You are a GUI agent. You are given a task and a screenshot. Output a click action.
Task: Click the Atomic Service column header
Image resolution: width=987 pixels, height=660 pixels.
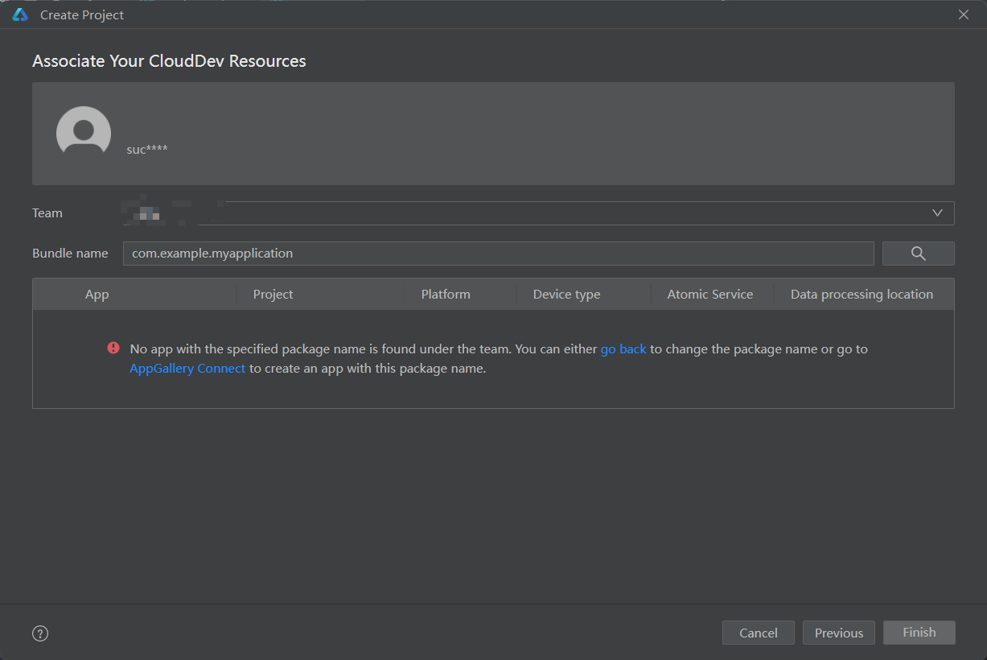710,295
